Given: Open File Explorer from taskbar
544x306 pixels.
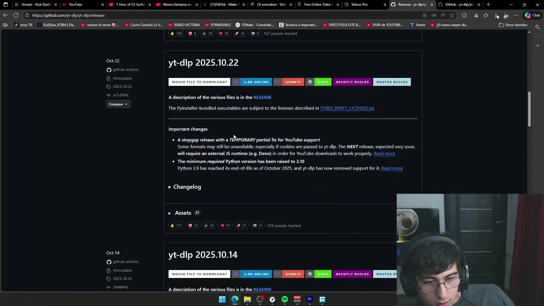Looking at the screenshot, I should (x=247, y=300).
